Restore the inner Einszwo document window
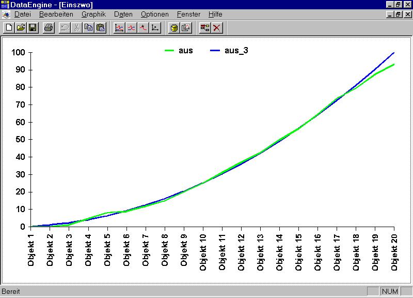This screenshot has width=413, height=298. [399, 14]
